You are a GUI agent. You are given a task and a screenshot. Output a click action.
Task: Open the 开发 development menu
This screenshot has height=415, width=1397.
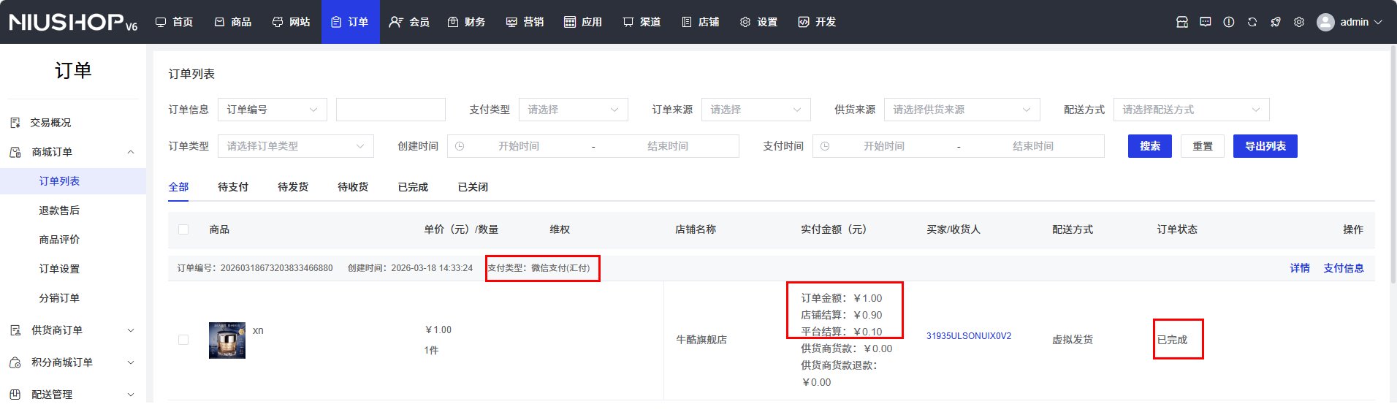point(818,22)
